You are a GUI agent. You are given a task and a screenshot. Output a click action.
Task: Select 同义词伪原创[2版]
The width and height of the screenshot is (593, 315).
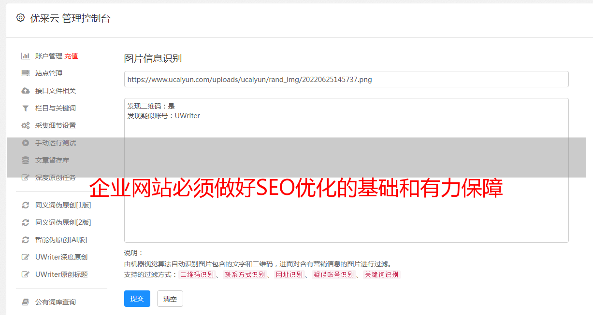pyautogui.click(x=63, y=222)
